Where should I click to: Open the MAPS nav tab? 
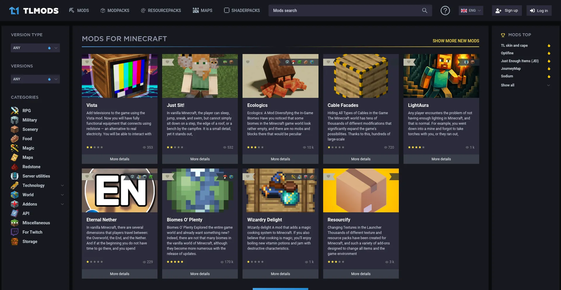[202, 11]
